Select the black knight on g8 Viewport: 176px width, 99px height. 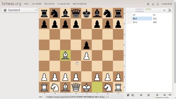click(108, 13)
